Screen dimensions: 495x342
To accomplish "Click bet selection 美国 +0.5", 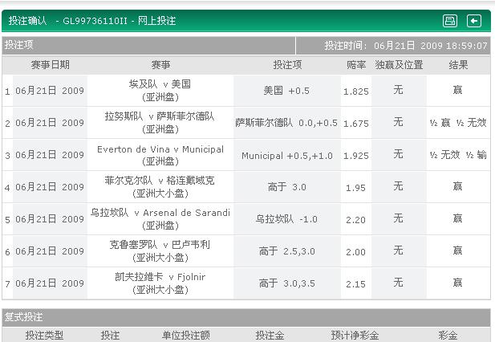I will (x=286, y=91).
